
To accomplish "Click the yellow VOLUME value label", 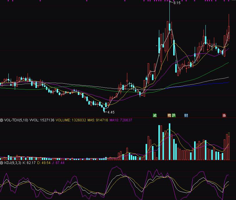I will [x=71, y=120].
